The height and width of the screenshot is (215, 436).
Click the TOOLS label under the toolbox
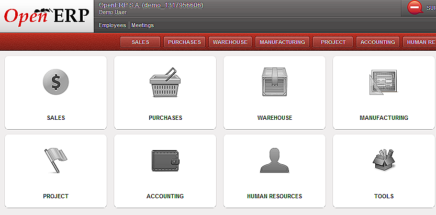point(384,196)
